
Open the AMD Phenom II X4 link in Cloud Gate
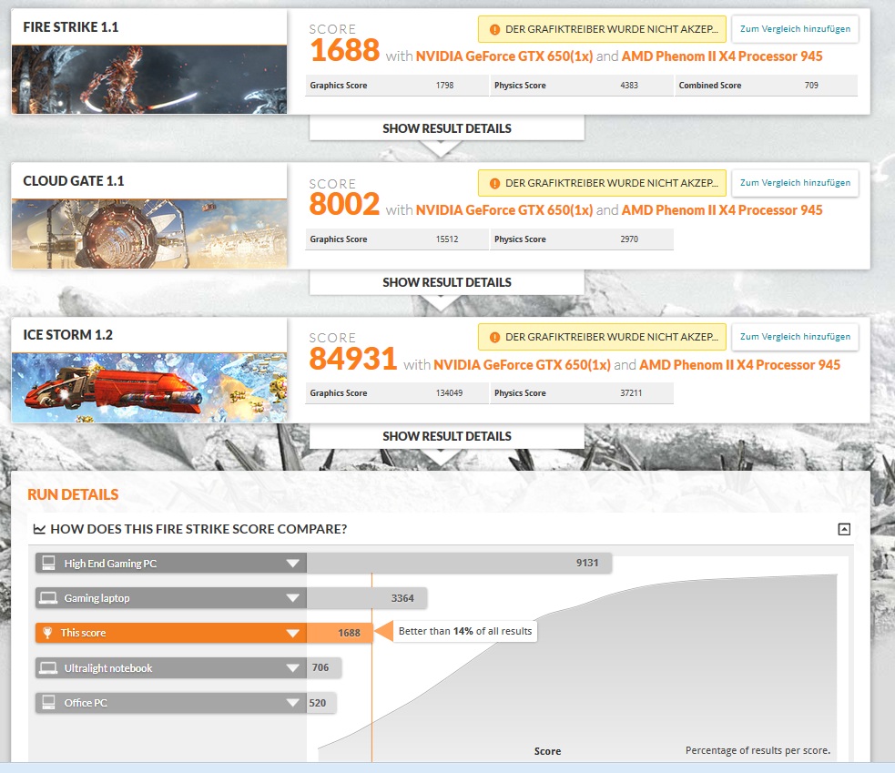[x=721, y=210]
